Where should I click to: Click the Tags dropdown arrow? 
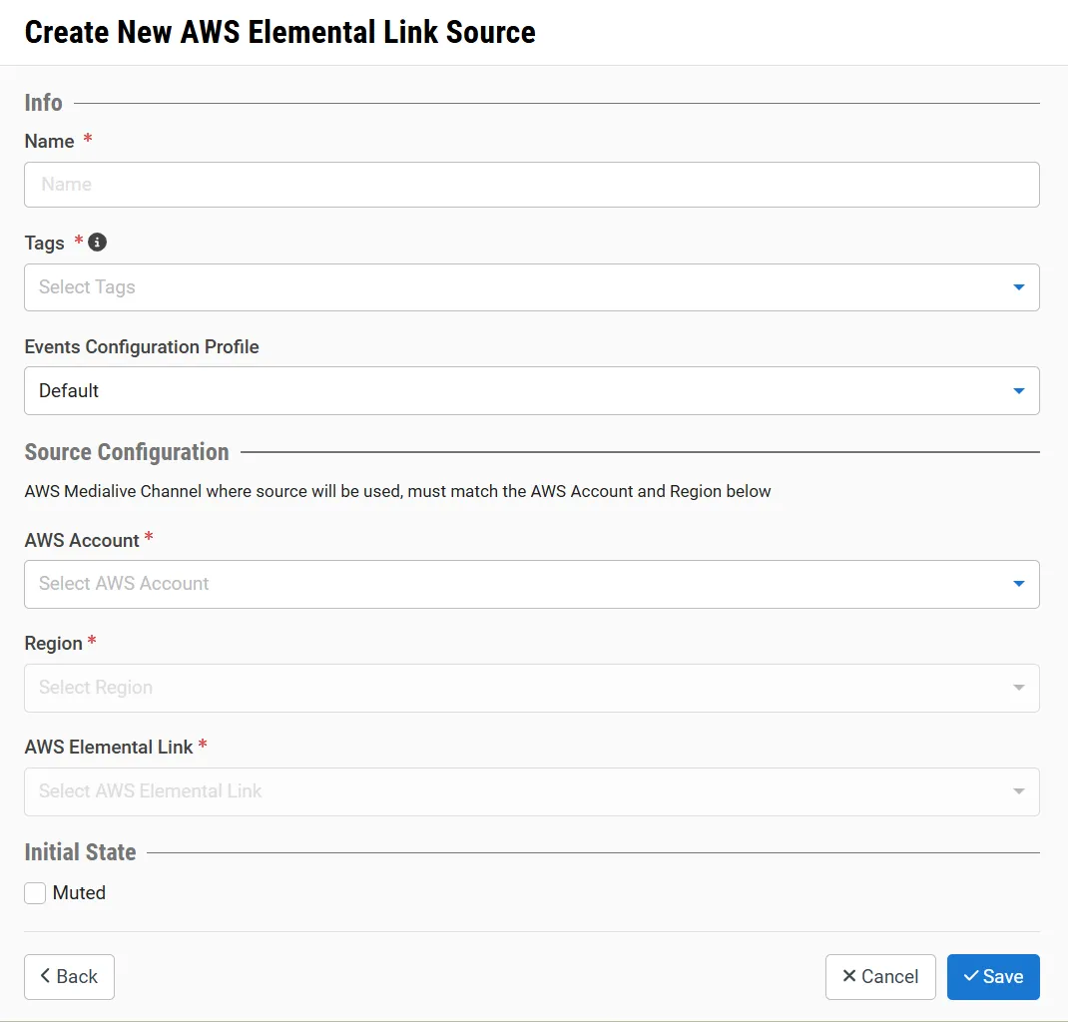pyautogui.click(x=1018, y=287)
